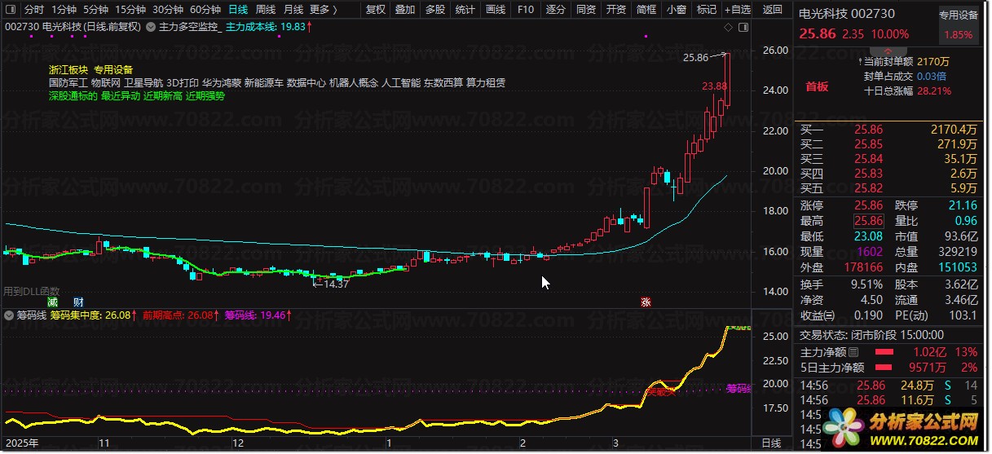The height and width of the screenshot is (454, 992).
Task: Click 华为鸿蒙 concept tag
Action: point(222,82)
